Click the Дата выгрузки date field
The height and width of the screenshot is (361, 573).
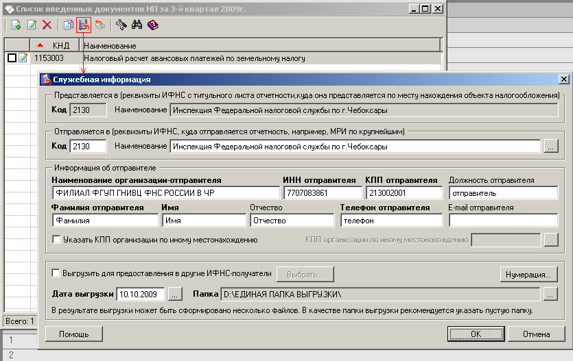(x=140, y=294)
